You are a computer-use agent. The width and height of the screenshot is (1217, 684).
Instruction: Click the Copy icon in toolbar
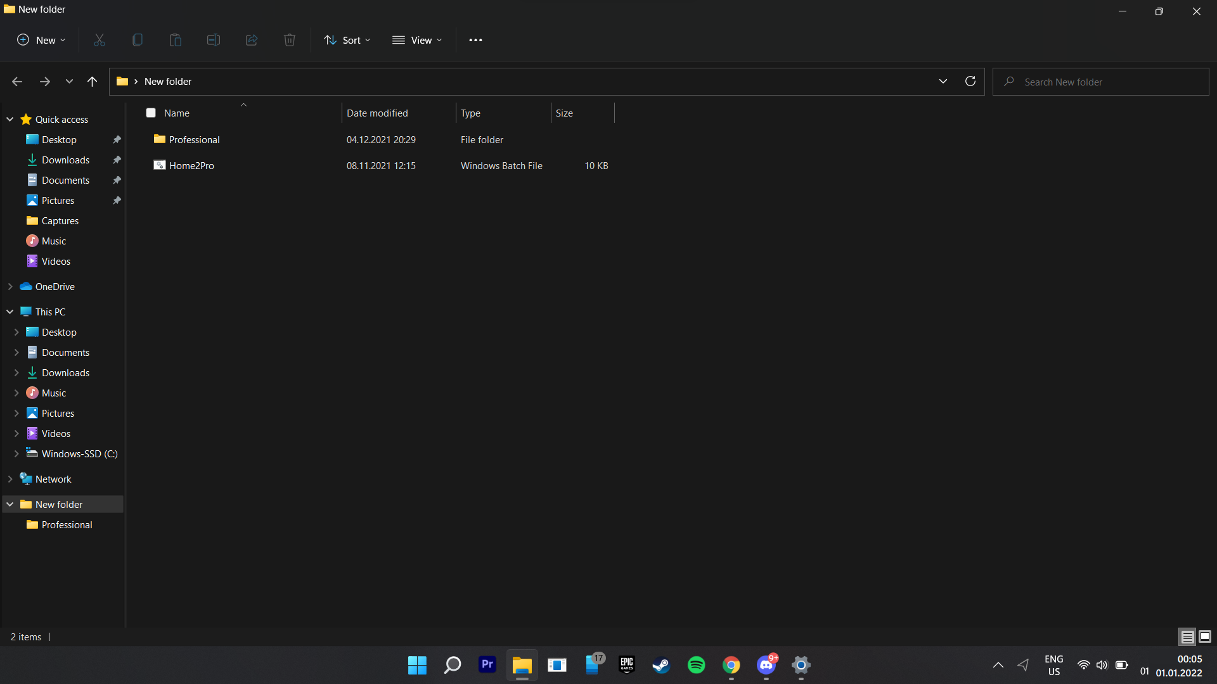click(138, 40)
